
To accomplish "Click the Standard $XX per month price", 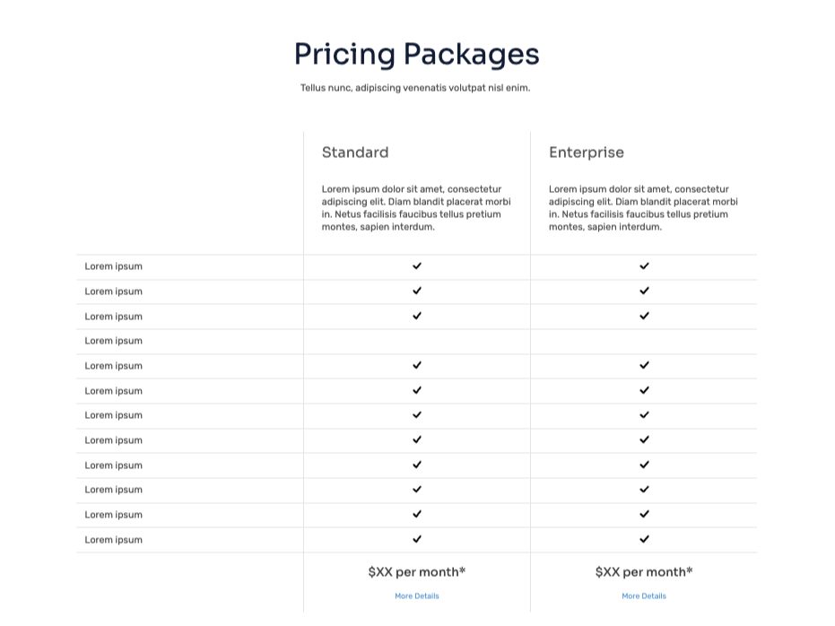I will [x=417, y=571].
